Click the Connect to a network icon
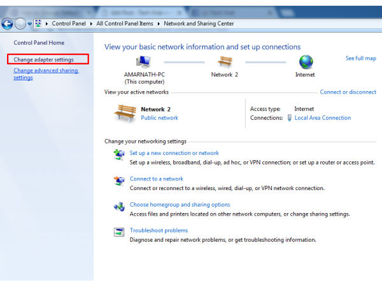This screenshot has width=382, height=287. tap(119, 180)
